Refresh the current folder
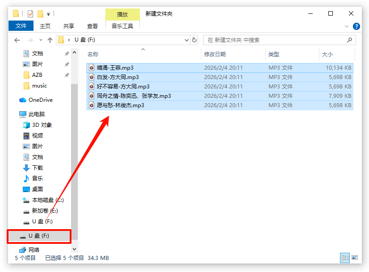369x272 pixels. [194, 40]
